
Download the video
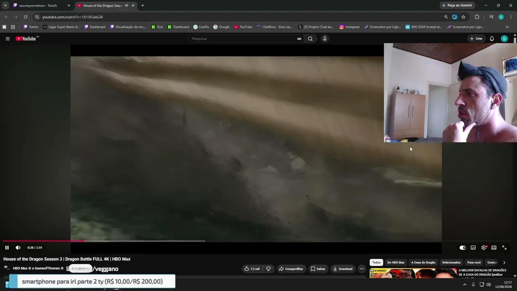(343, 269)
